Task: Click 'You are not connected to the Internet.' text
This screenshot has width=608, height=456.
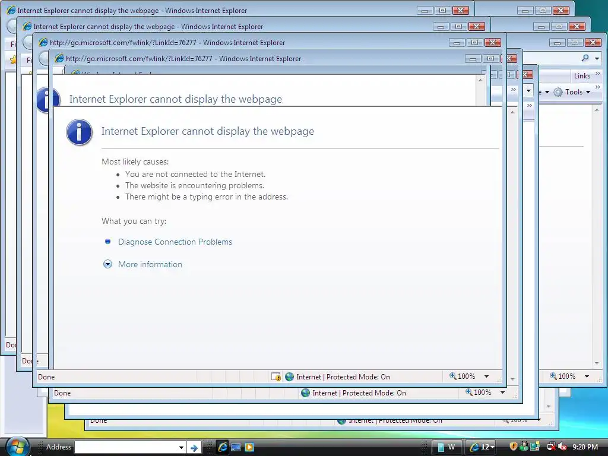Action: tap(195, 175)
